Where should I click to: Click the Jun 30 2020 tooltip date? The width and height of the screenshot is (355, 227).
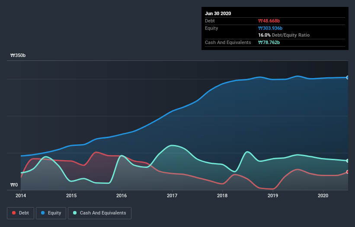click(218, 13)
